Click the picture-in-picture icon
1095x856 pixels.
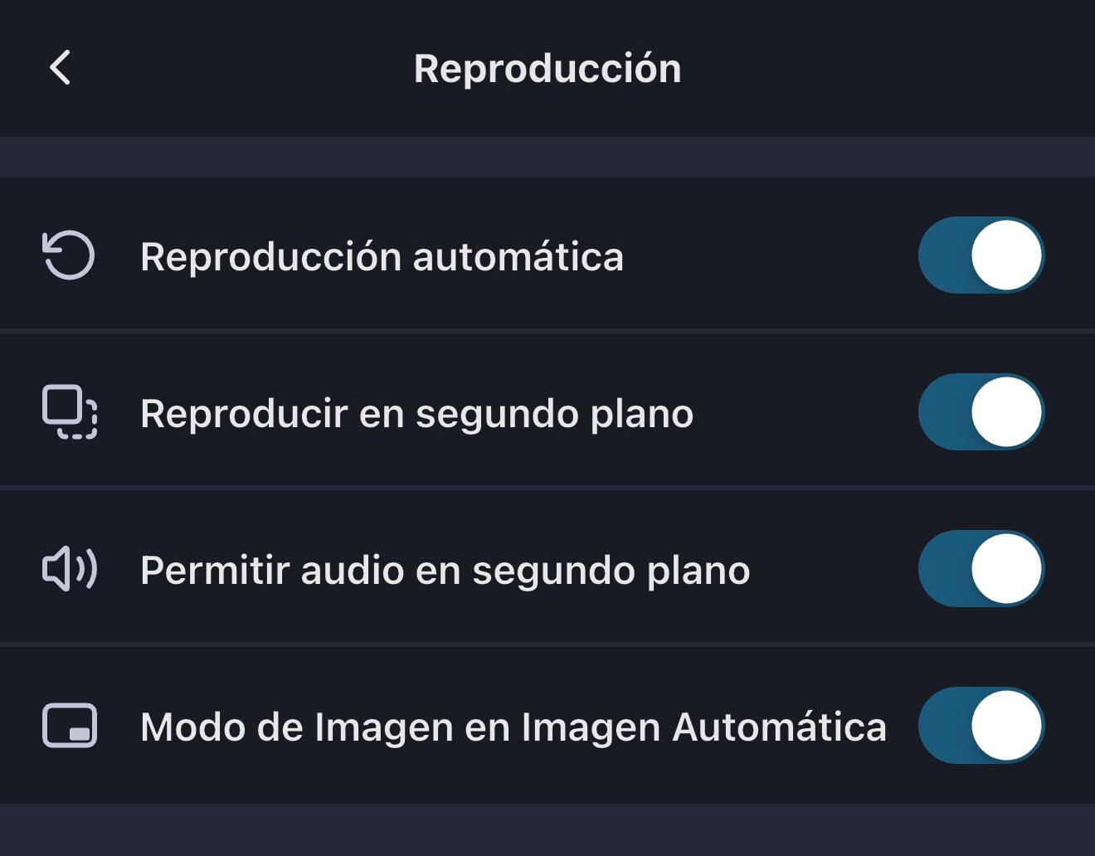point(70,726)
